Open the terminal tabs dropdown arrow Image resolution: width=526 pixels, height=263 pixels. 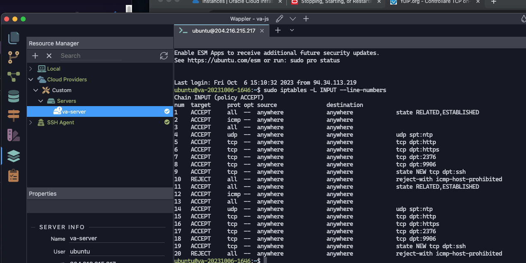(292, 30)
